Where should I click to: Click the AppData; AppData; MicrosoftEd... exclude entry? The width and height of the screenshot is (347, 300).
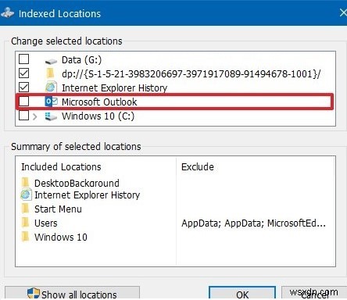[253, 223]
